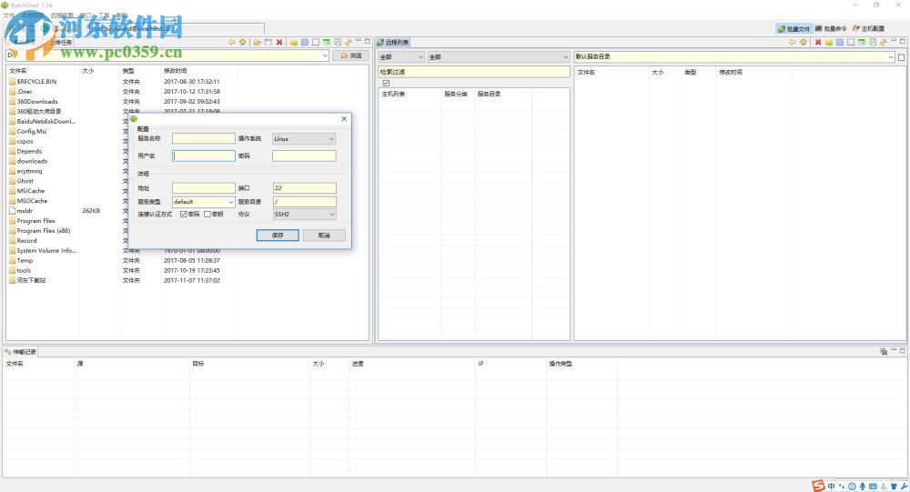910x492 pixels.
Task: Check the 密钥 key authentication checkbox
Action: [x=207, y=214]
